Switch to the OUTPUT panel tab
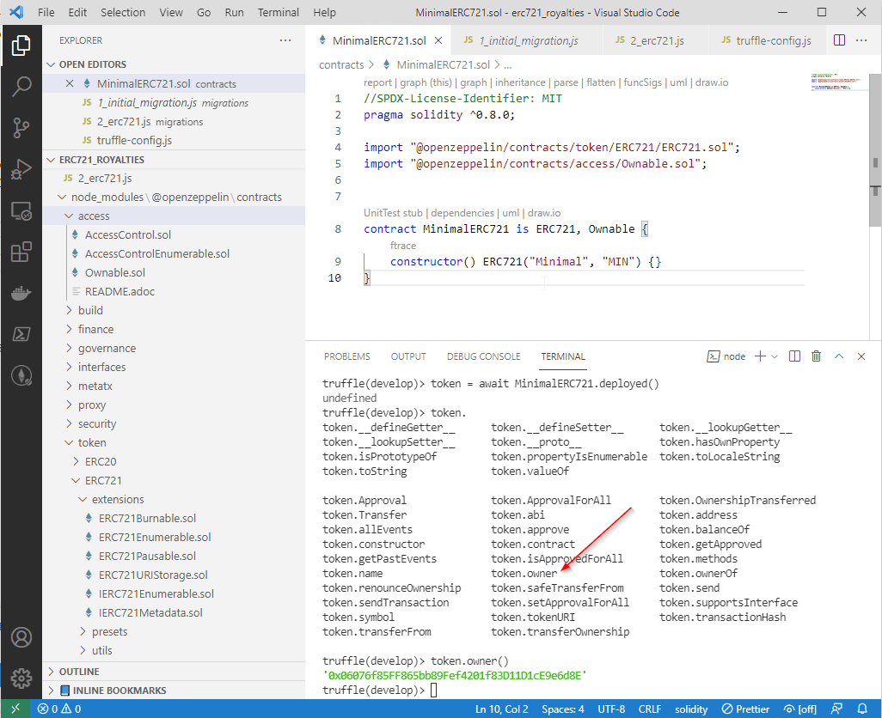Viewport: 882px width, 718px height. (408, 356)
